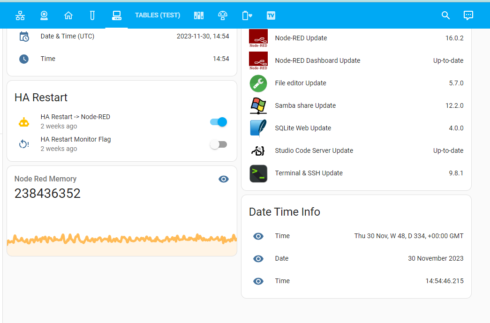Click the Node Red Memory graph line
490x323 pixels.
(x=122, y=239)
